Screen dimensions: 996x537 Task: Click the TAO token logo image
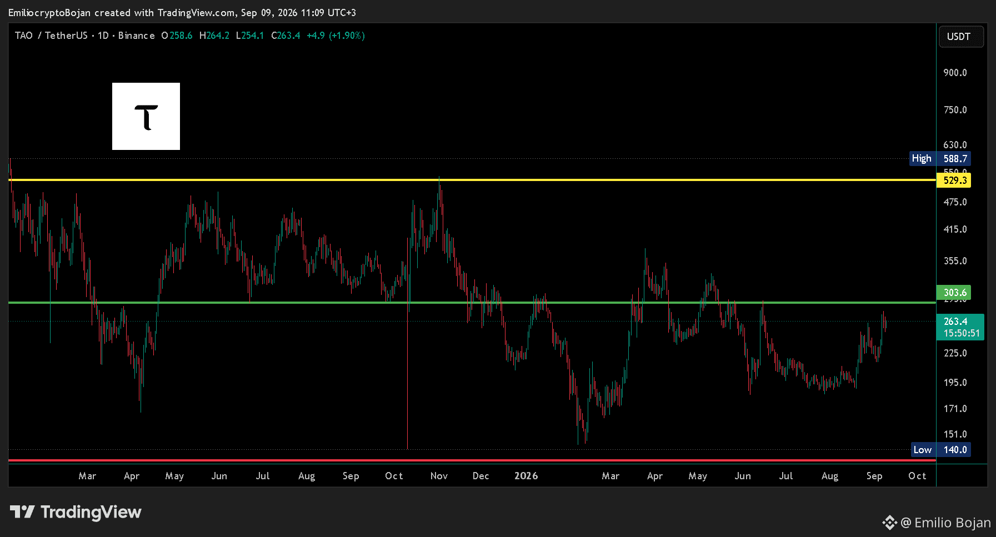[x=146, y=116]
